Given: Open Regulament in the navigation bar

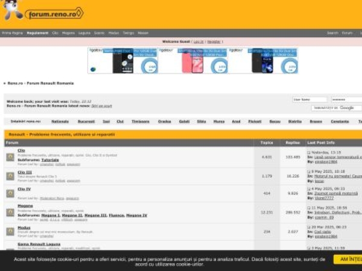Looking at the screenshot, I should click(37, 33).
